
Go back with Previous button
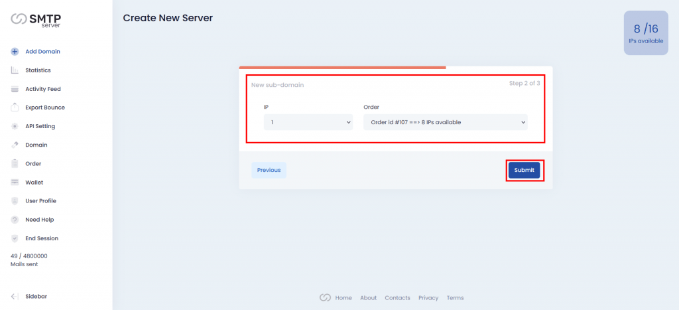point(269,171)
